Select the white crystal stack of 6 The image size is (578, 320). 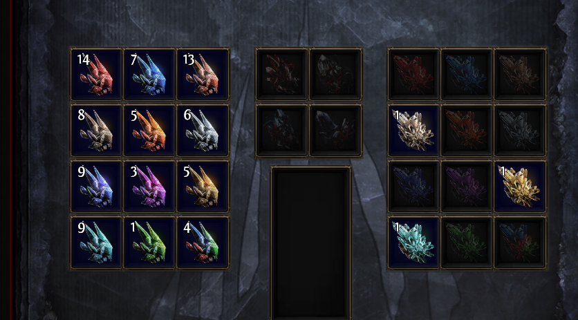coord(203,131)
